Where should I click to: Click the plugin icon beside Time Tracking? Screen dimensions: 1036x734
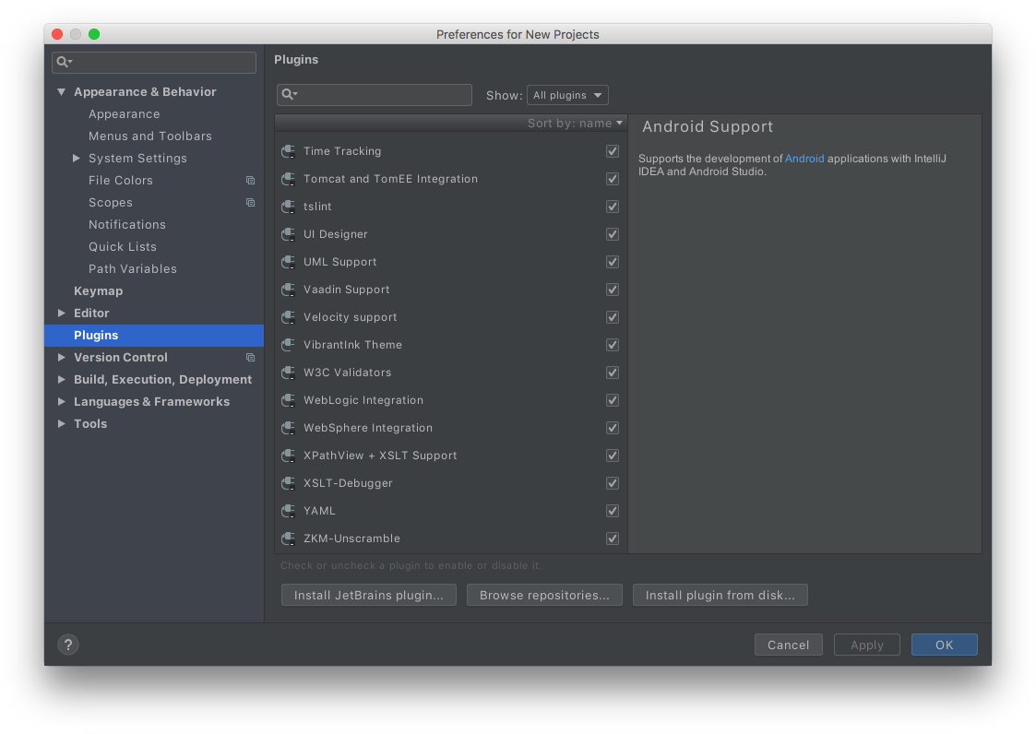(288, 151)
